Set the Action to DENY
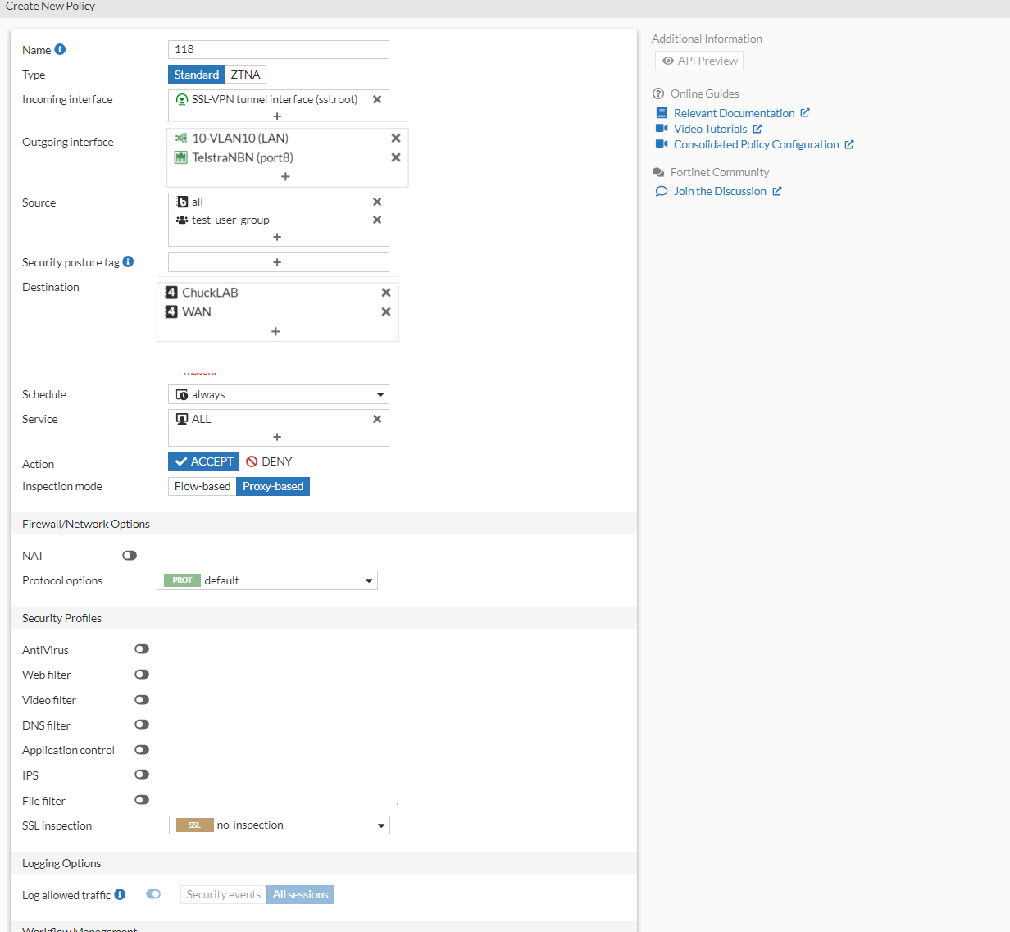This screenshot has height=932, width=1010. pyautogui.click(x=268, y=461)
